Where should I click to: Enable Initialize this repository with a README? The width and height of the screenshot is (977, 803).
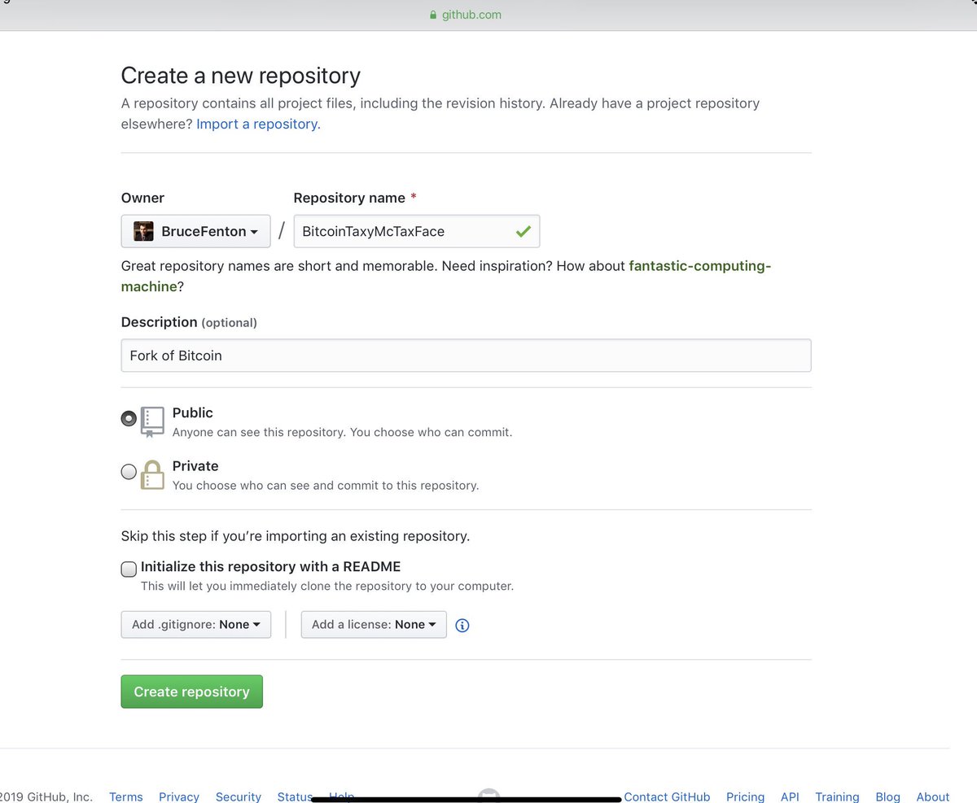click(129, 569)
